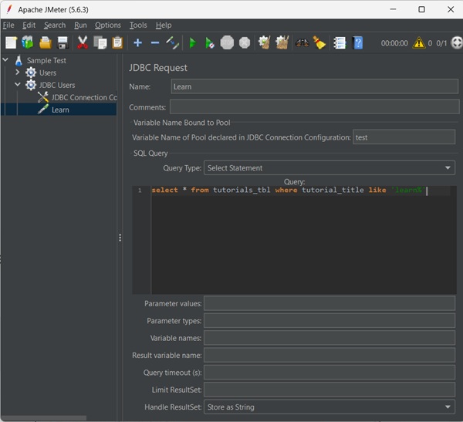The image size is (463, 422).
Task: Click the Search binoculars icon
Action: (302, 43)
